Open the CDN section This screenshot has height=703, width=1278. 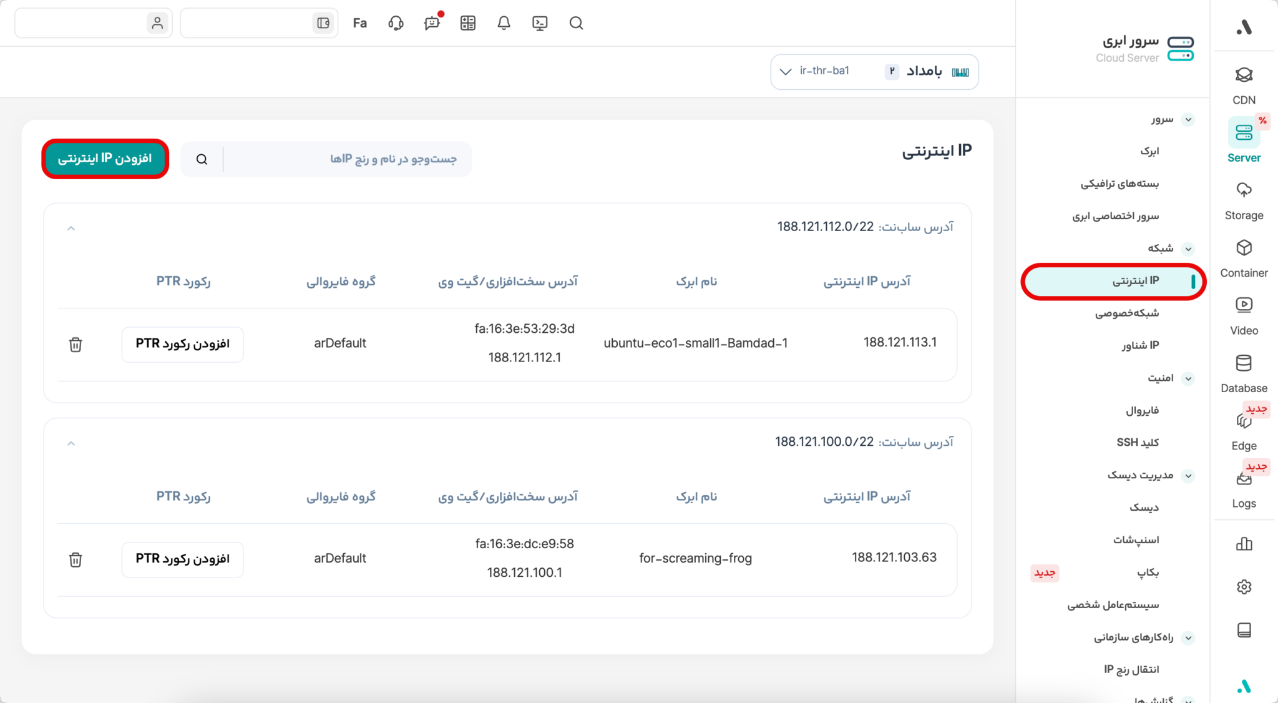coord(1243,81)
